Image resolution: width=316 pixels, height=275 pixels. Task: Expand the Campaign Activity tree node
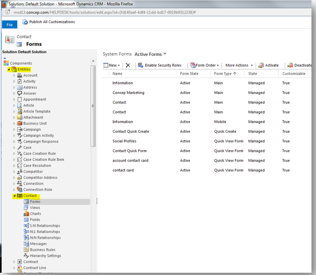14,136
